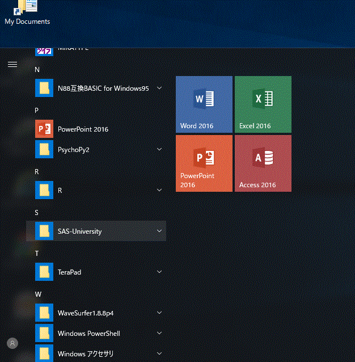
Task: Select the Windows アクセサリ label
Action: tap(86, 353)
